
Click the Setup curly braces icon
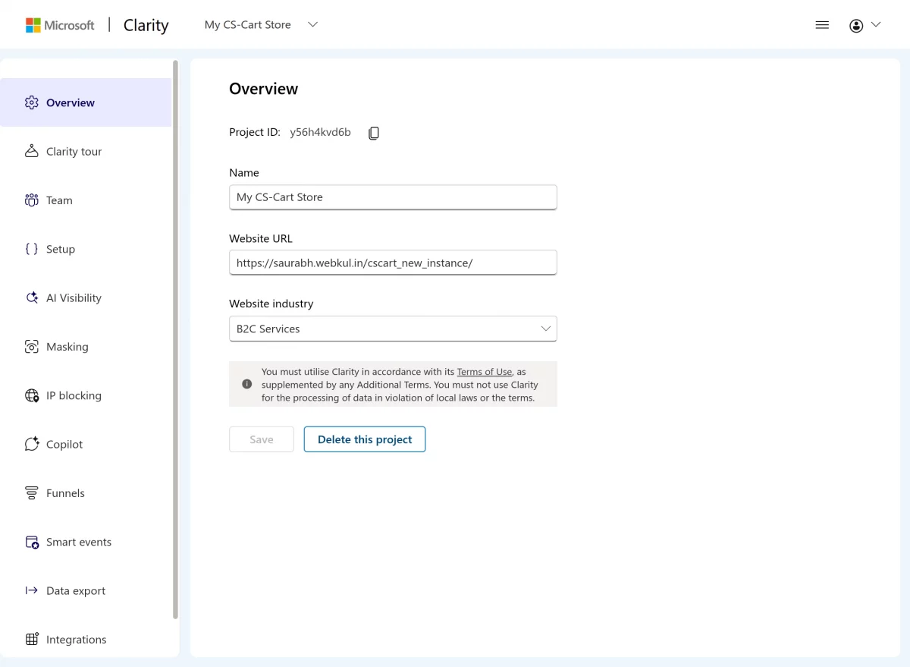[x=31, y=249]
